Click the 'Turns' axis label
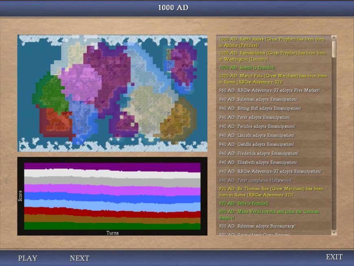 (x=112, y=233)
